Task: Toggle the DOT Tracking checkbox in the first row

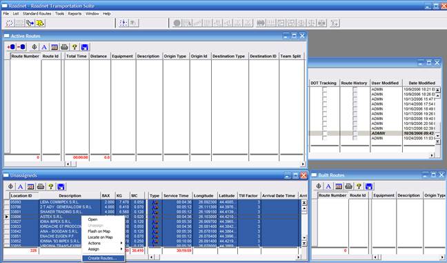Action: click(x=324, y=89)
